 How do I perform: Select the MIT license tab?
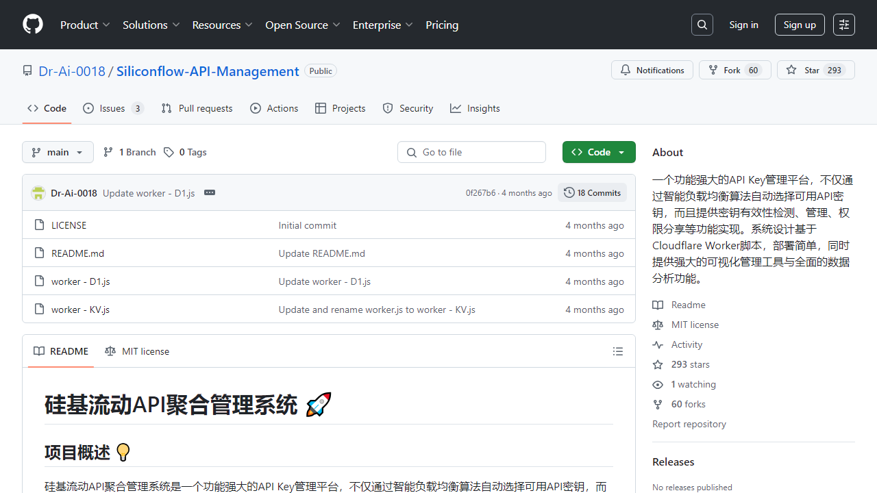(x=137, y=351)
